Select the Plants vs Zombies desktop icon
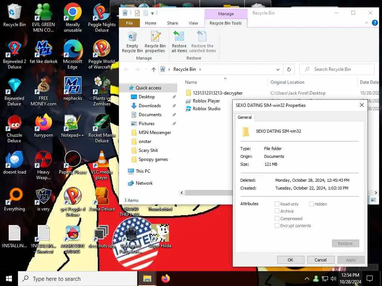 102,92
